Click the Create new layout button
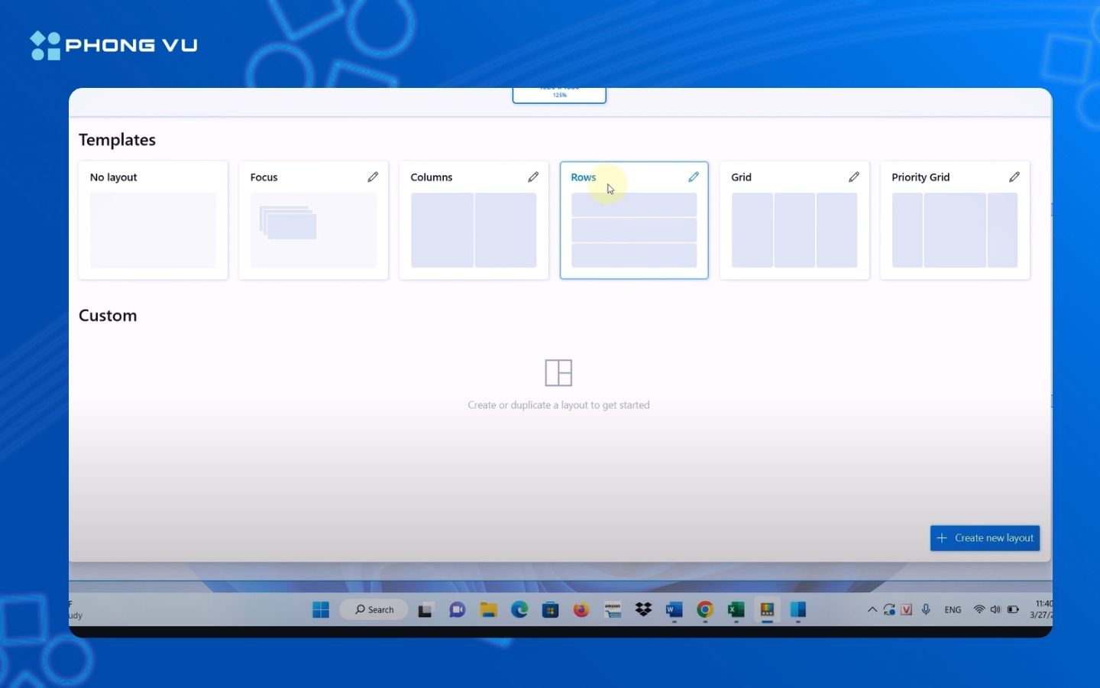Image resolution: width=1100 pixels, height=688 pixels. coord(985,538)
